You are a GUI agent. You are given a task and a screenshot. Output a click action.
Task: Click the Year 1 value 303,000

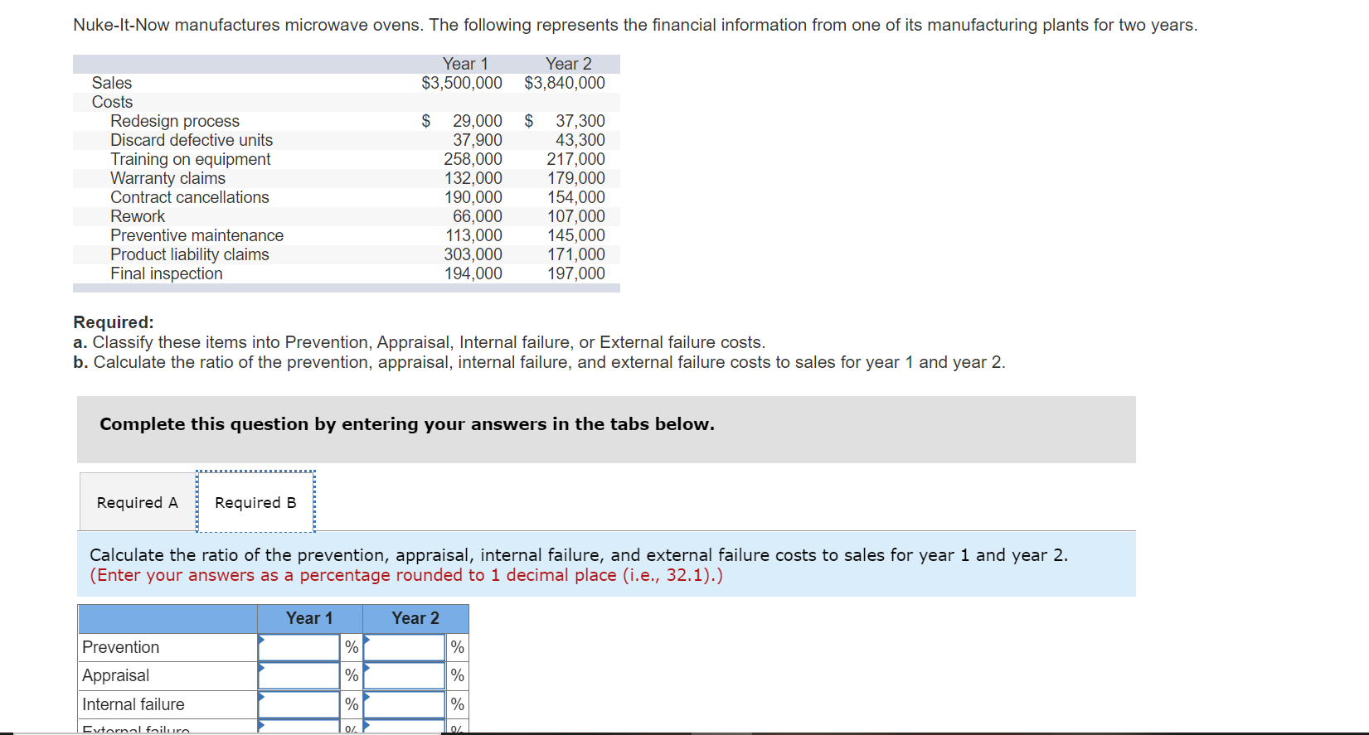click(473, 254)
